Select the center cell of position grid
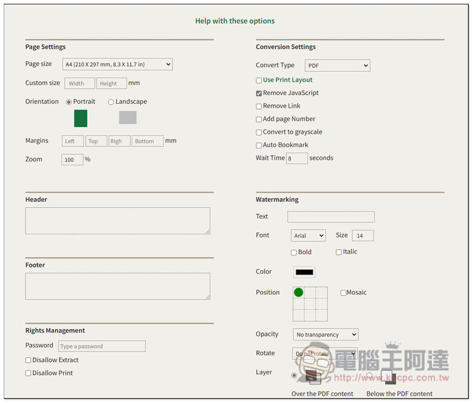 pyautogui.click(x=310, y=304)
